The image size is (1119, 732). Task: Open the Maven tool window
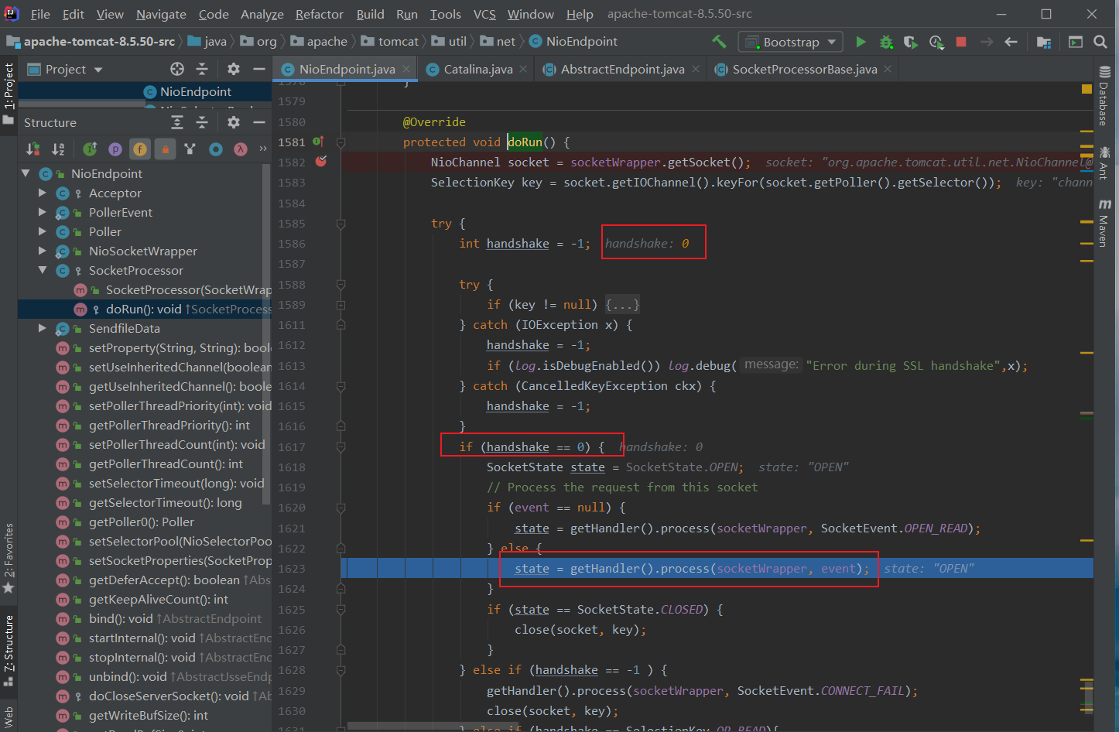[1104, 223]
